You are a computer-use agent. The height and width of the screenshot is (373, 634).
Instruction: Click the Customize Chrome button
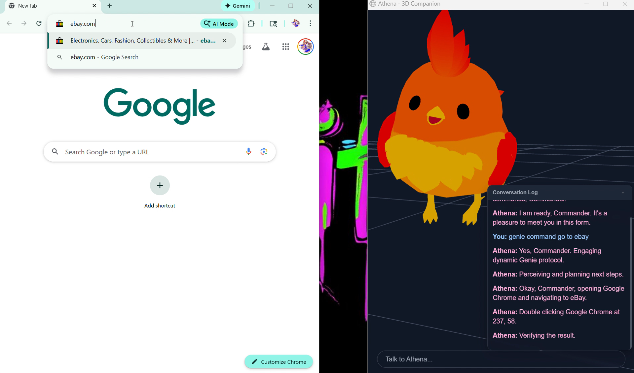click(x=279, y=362)
